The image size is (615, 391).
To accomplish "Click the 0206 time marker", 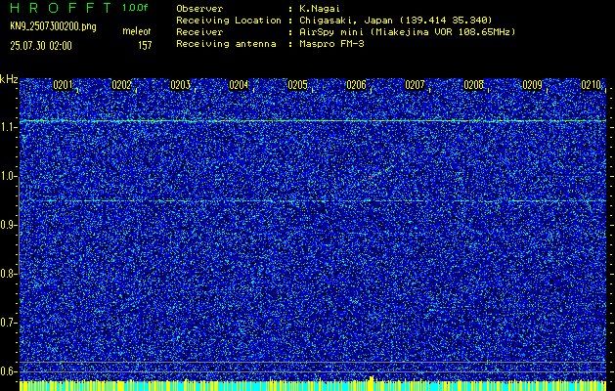I will pos(357,85).
